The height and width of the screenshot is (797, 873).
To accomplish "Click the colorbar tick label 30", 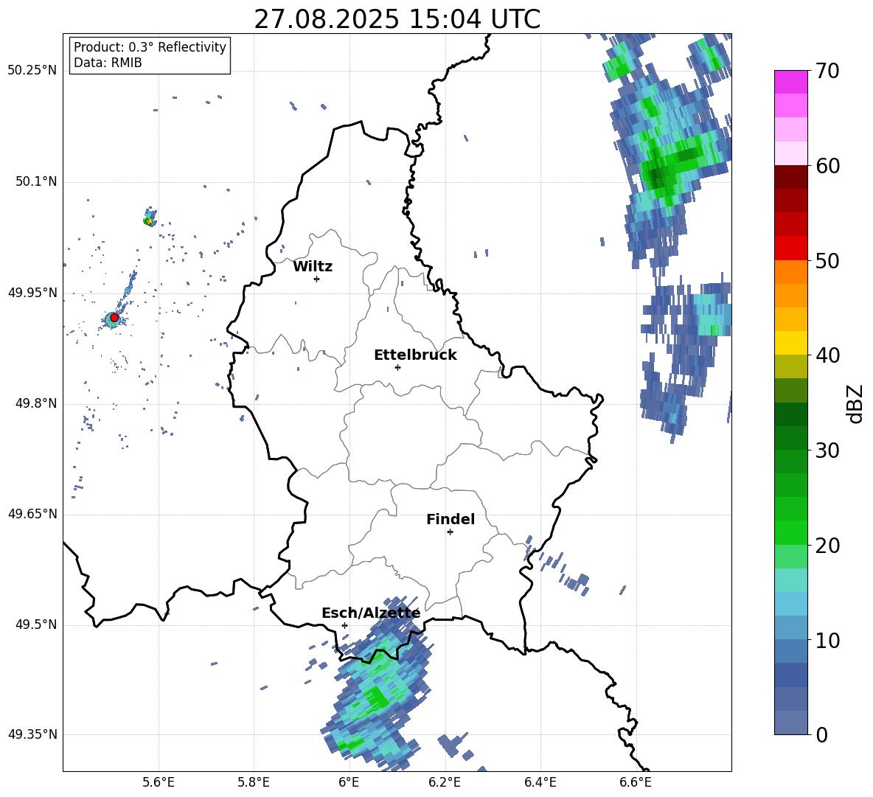I will click(x=828, y=450).
